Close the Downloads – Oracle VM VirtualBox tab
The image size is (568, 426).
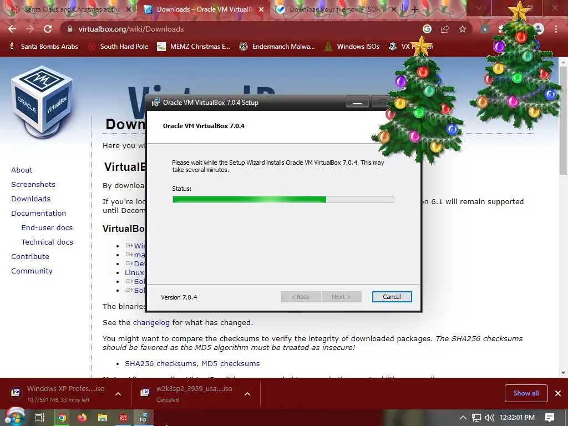[261, 10]
